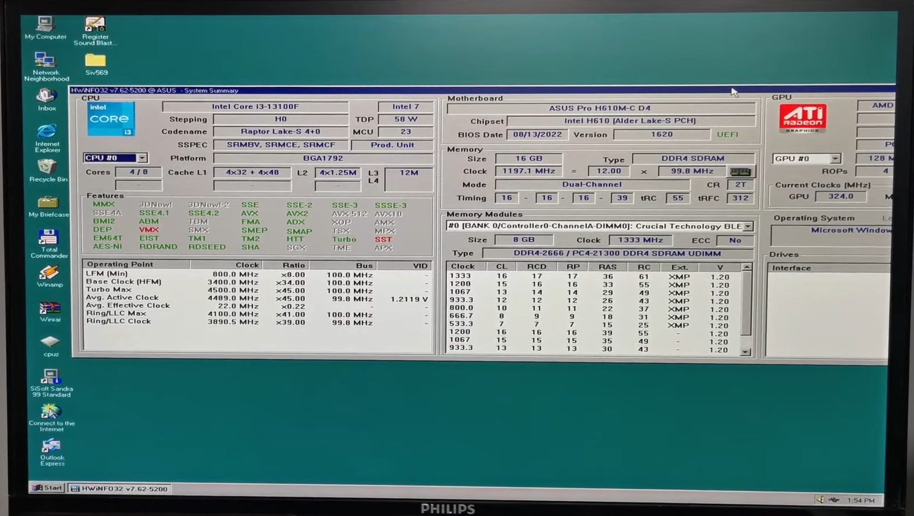Launch Internet Explorer from desktop
914x516 pixels.
pos(47,138)
